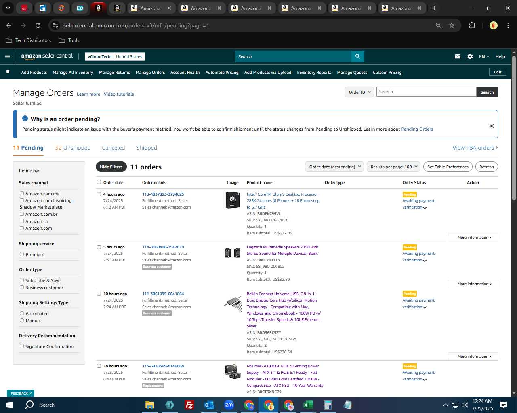This screenshot has width=517, height=413.
Task: Open the Order date (descending) sort dropdown
Action: [334, 167]
